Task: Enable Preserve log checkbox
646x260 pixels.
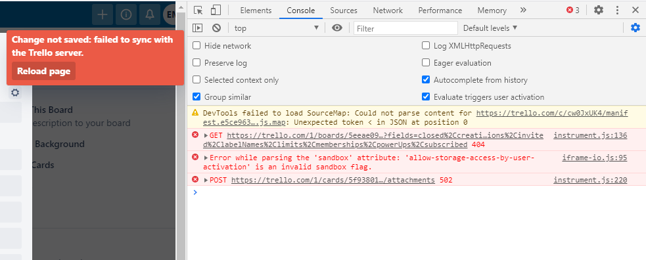Action: click(x=196, y=63)
